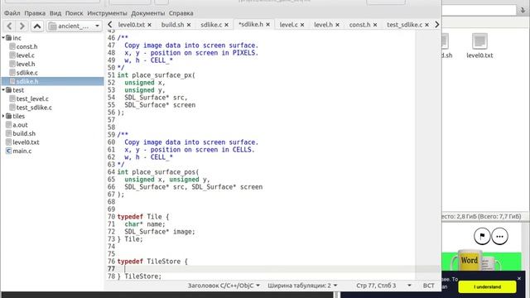This screenshot has height=298, width=530.
Task: Open test_sdlike.c from the file tree
Action: pos(34,108)
